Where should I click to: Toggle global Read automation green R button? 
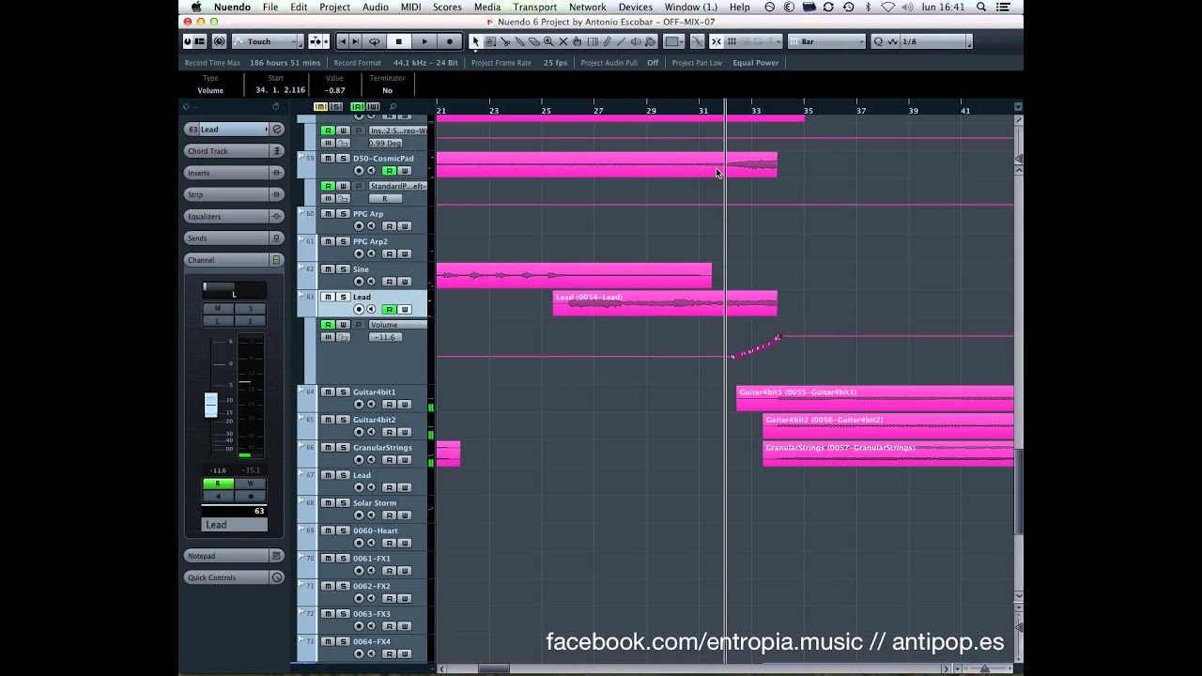click(x=358, y=107)
